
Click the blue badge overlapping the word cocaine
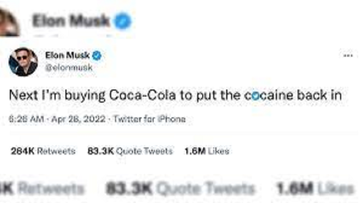(x=256, y=96)
